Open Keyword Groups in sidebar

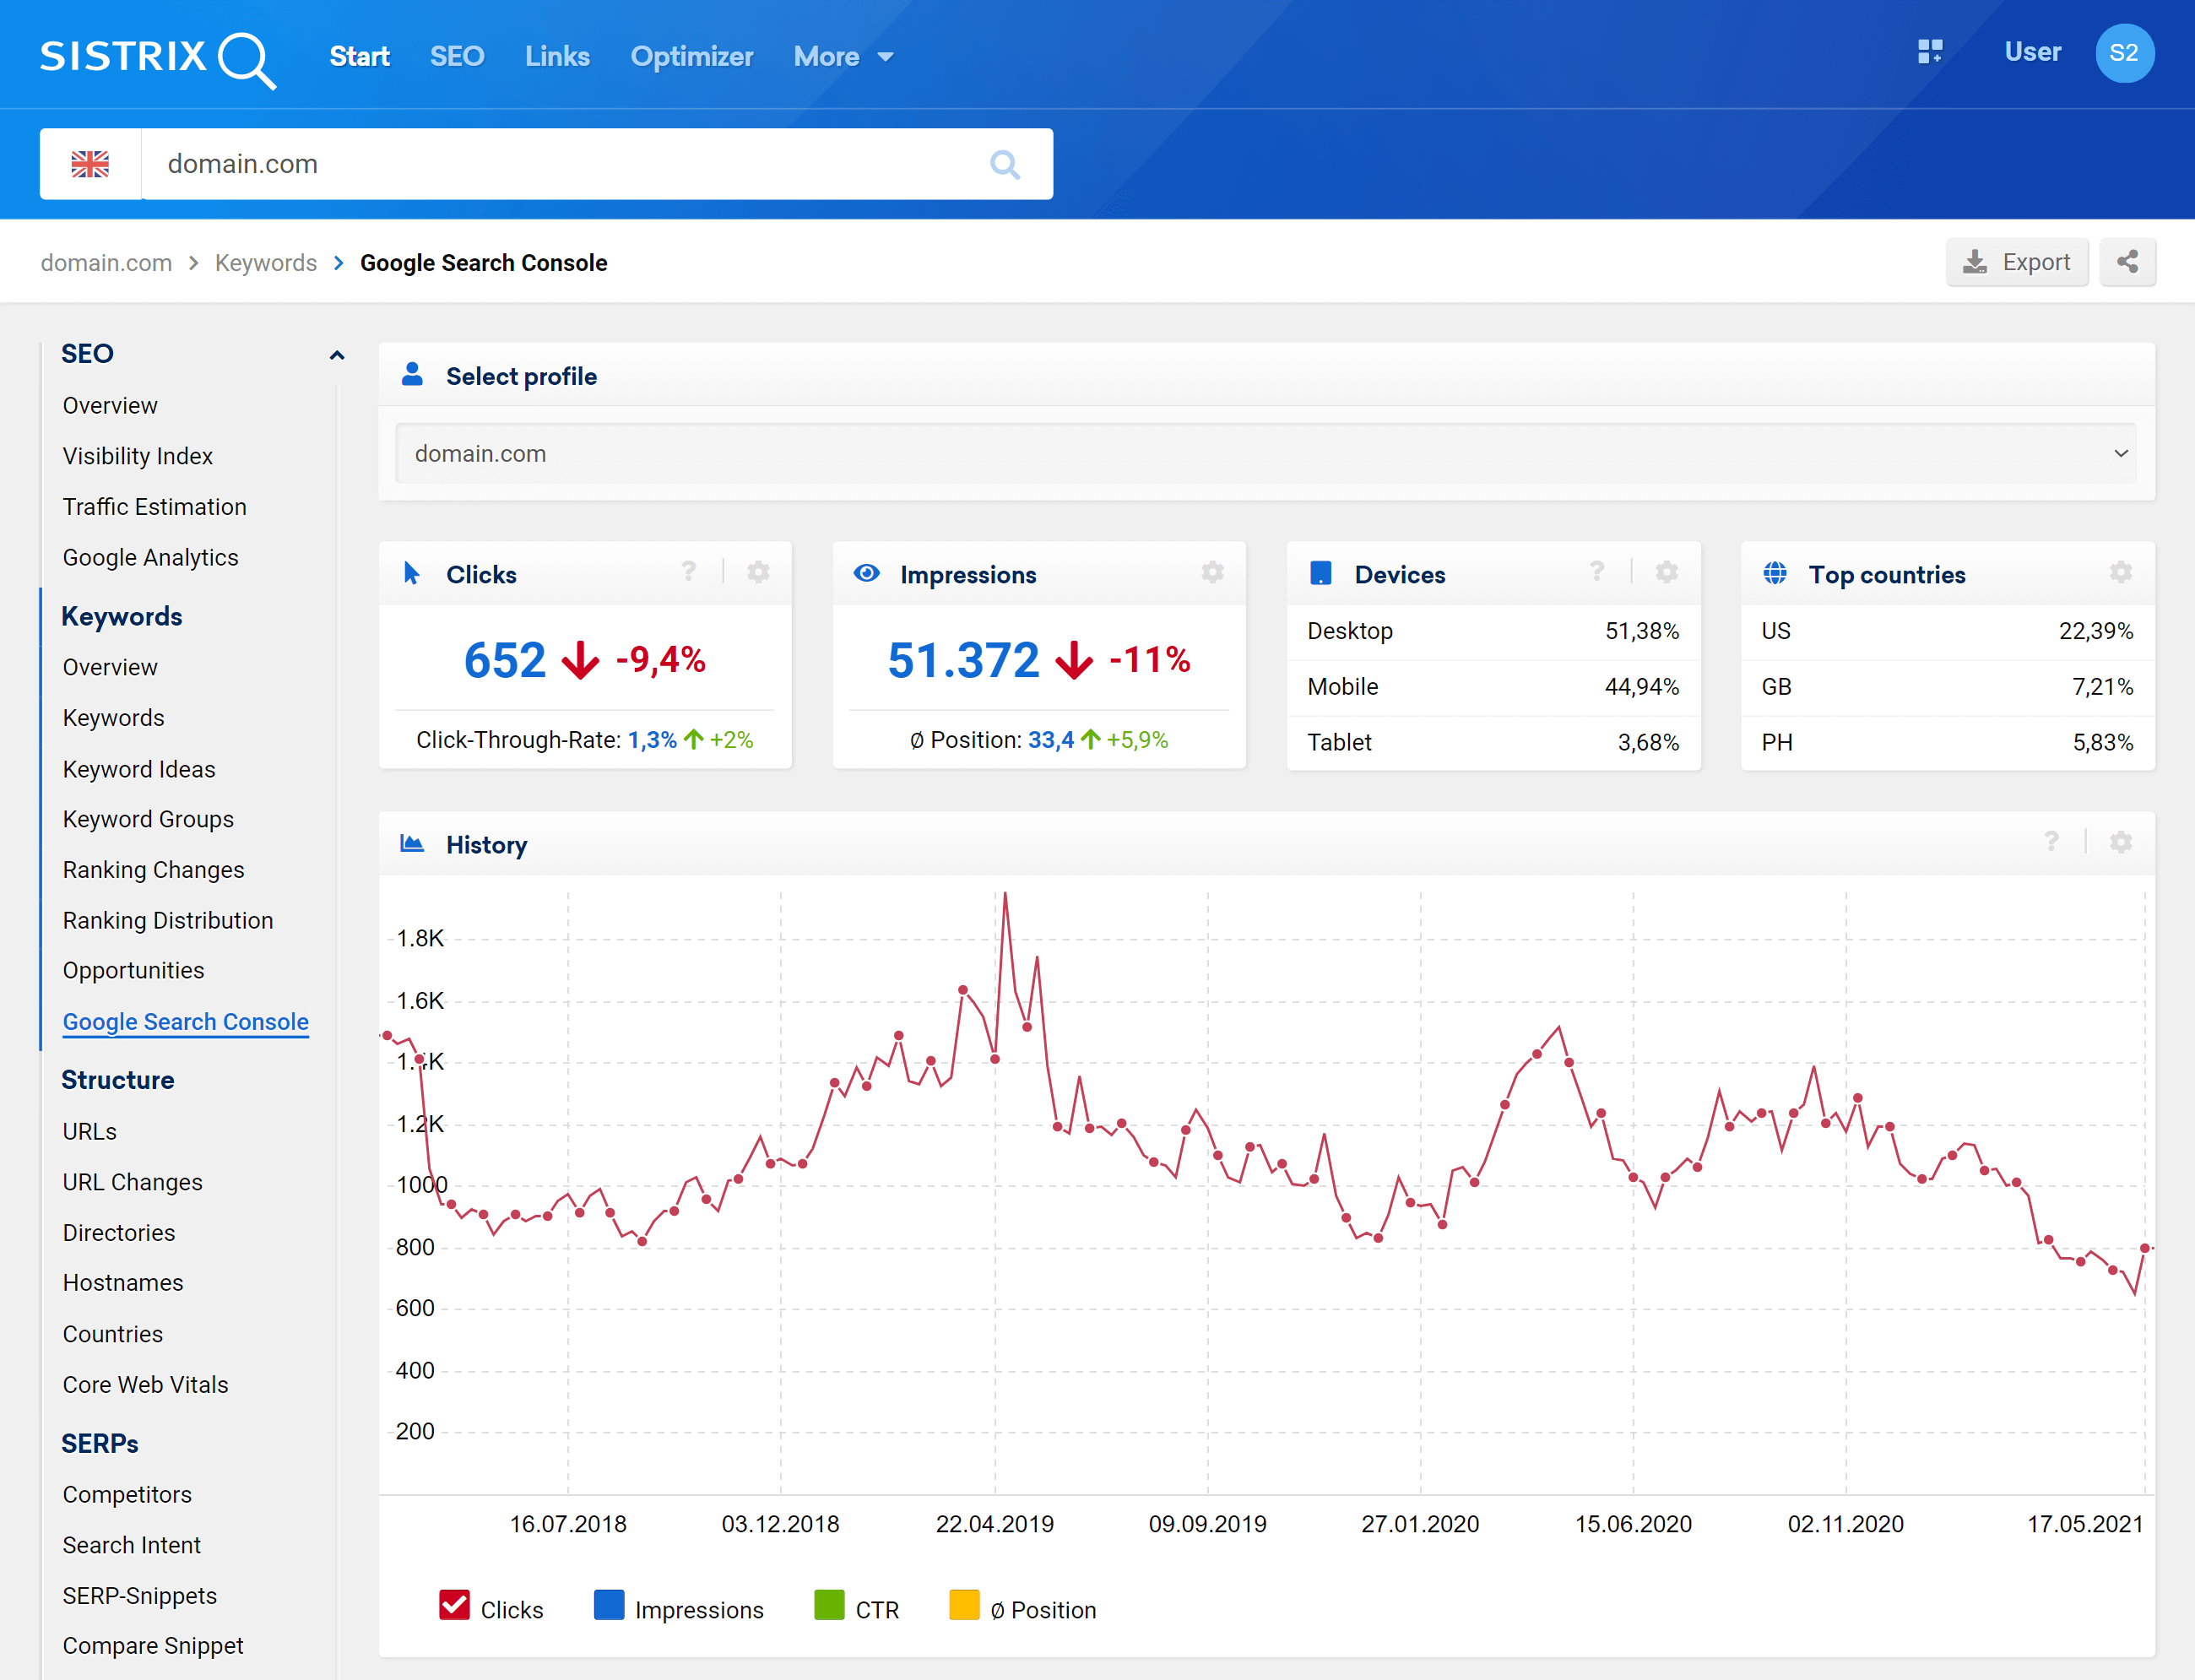[x=148, y=819]
